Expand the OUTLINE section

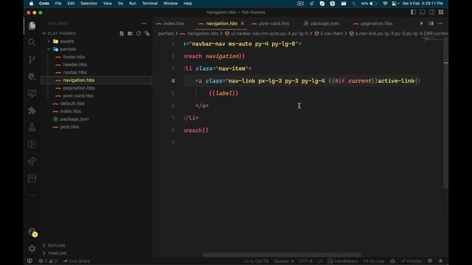pos(56,245)
